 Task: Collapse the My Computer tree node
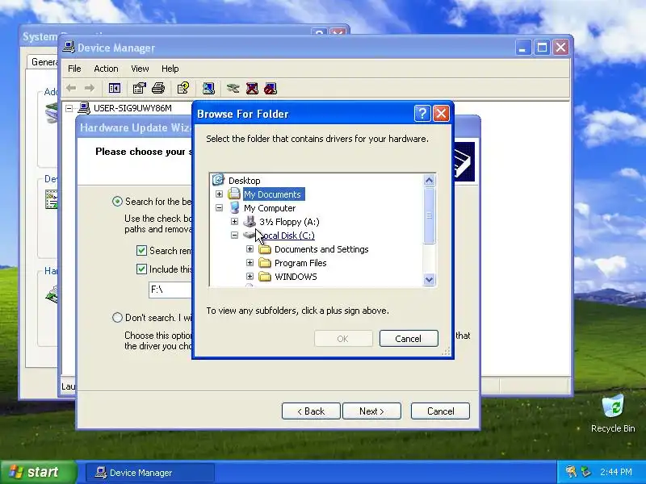point(219,208)
